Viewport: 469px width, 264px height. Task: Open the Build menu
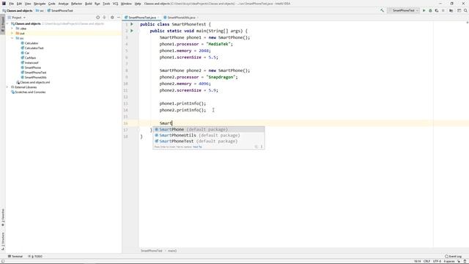[x=88, y=4]
